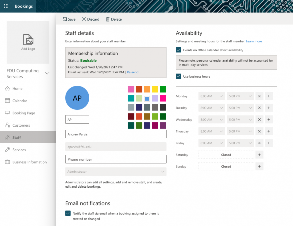Screen dimensions: 293x226
Task: Open Thursday 5:00 PM end time dropdown
Action: (x=240, y=131)
